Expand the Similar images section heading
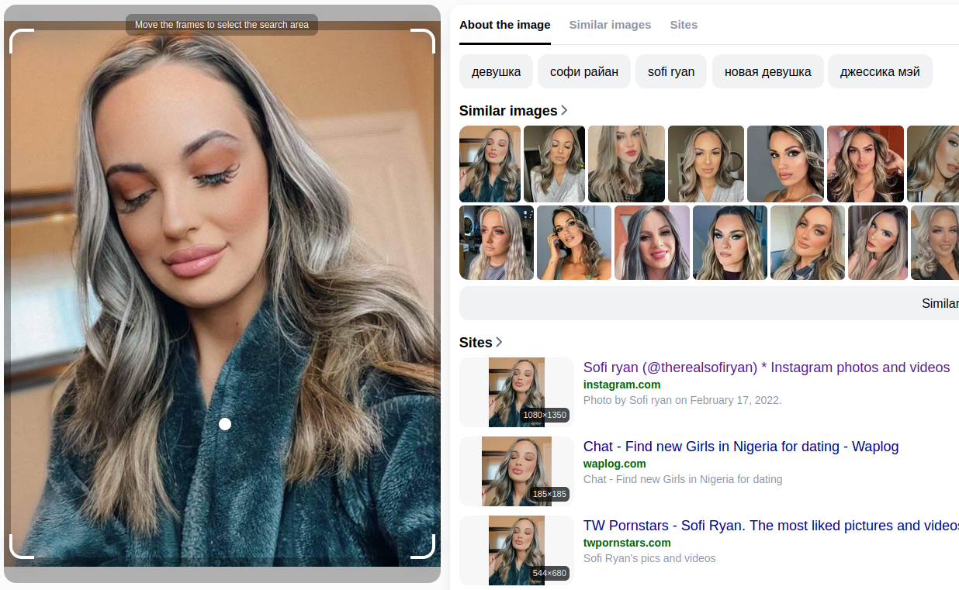 [514, 111]
